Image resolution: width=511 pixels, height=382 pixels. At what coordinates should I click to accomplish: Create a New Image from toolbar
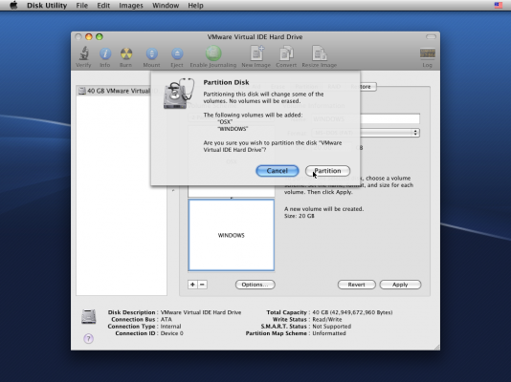click(x=256, y=53)
